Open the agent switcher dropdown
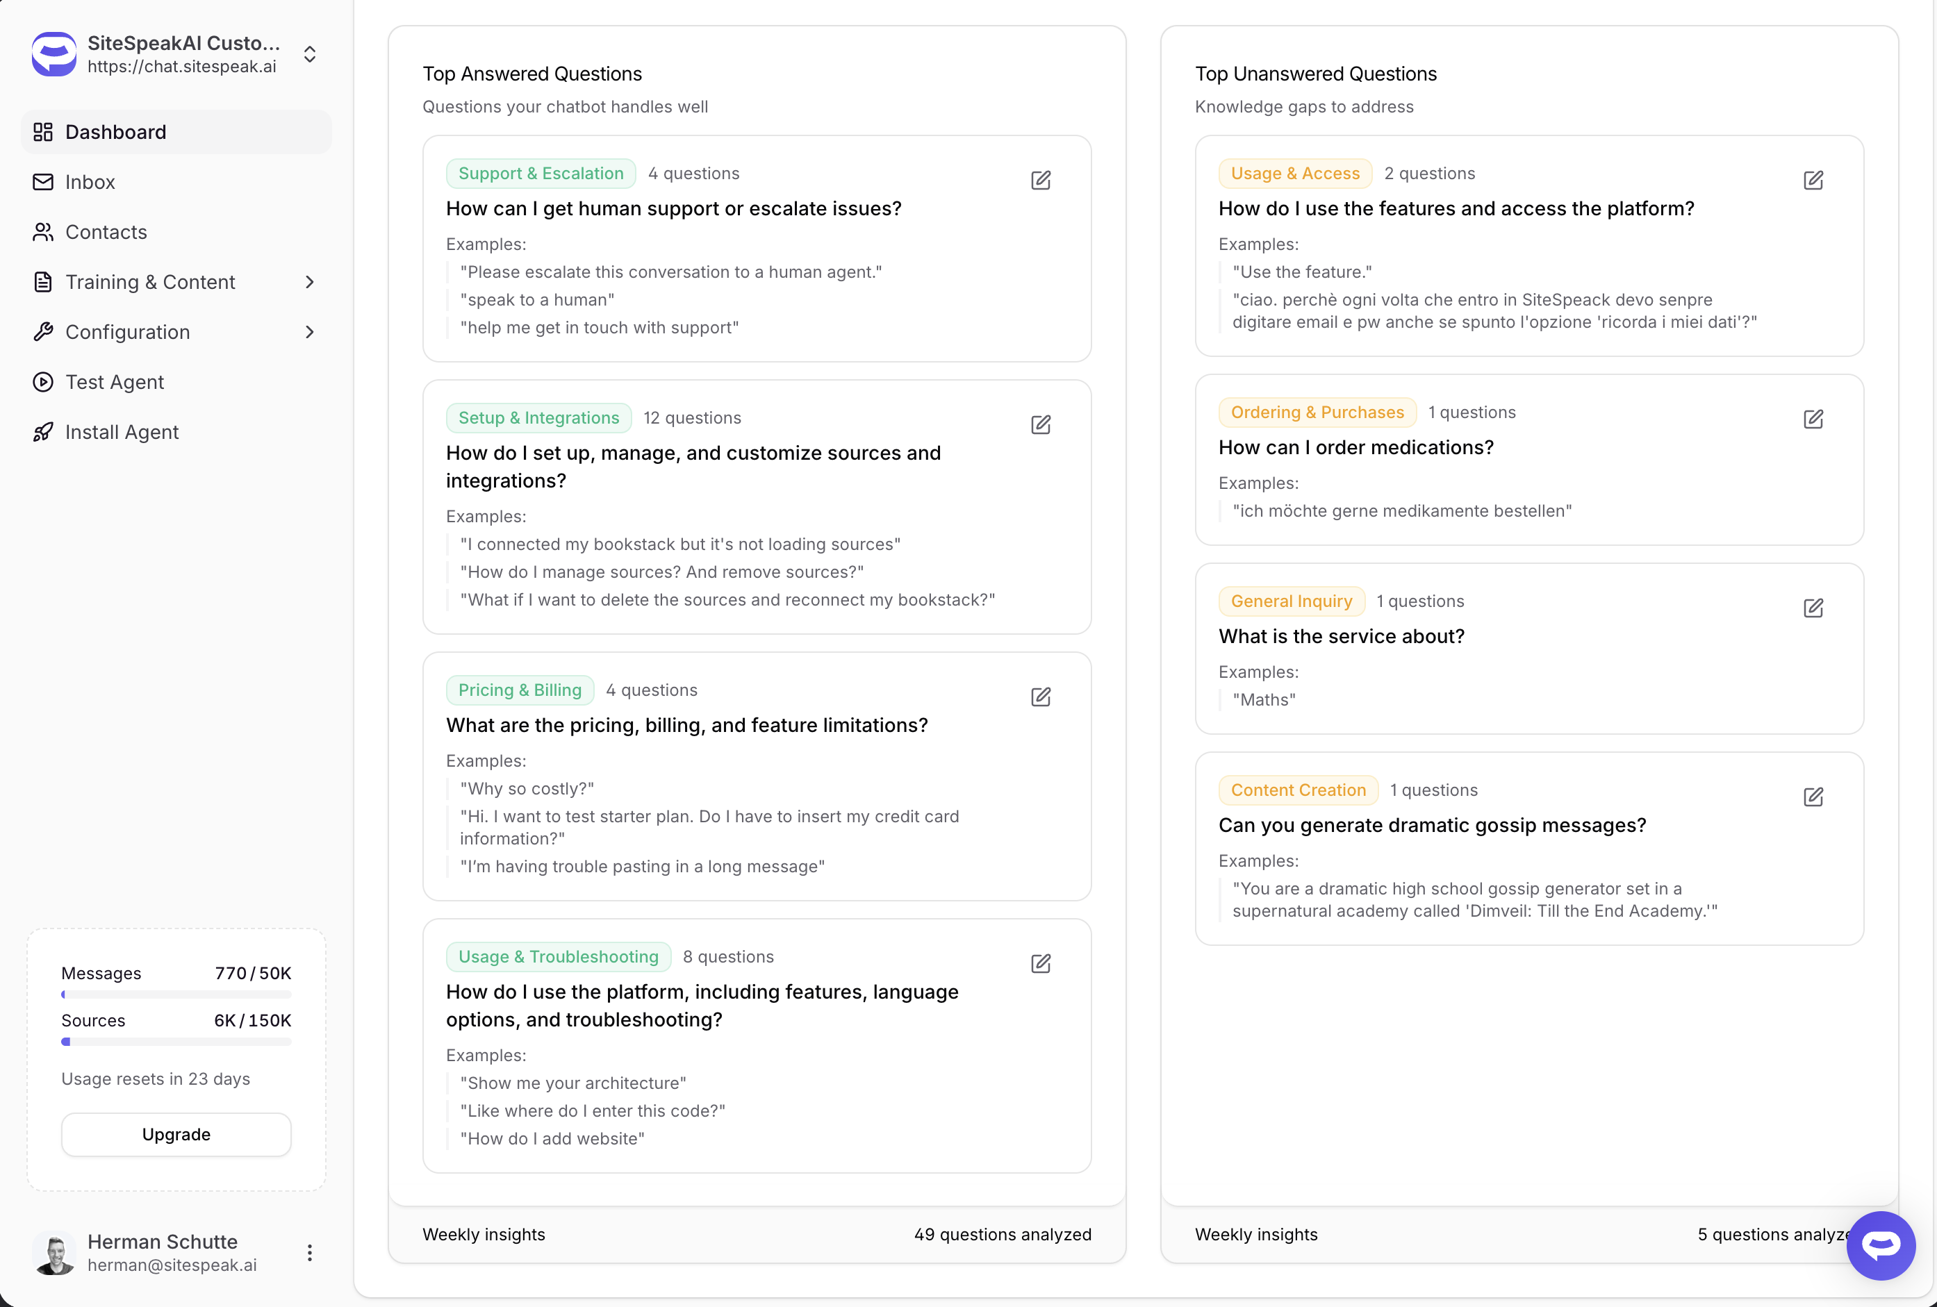1937x1307 pixels. coord(309,54)
